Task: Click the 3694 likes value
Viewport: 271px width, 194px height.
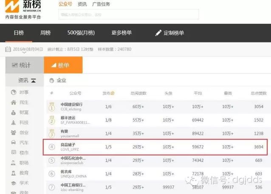Action: pos(259,147)
